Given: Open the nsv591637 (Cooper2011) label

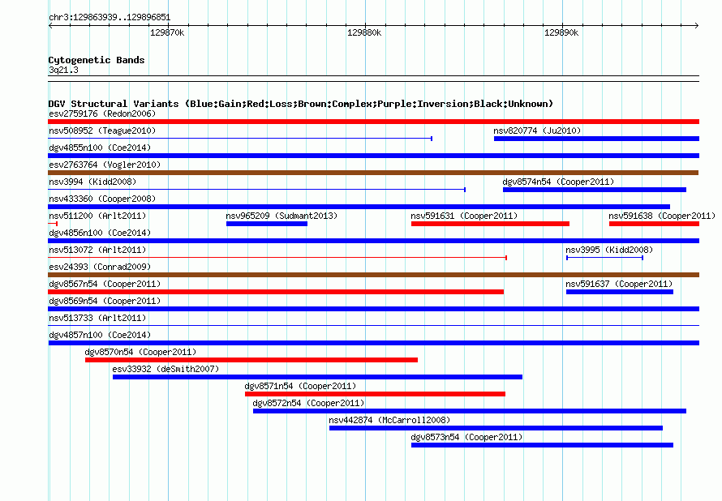Looking at the screenshot, I should point(619,284).
